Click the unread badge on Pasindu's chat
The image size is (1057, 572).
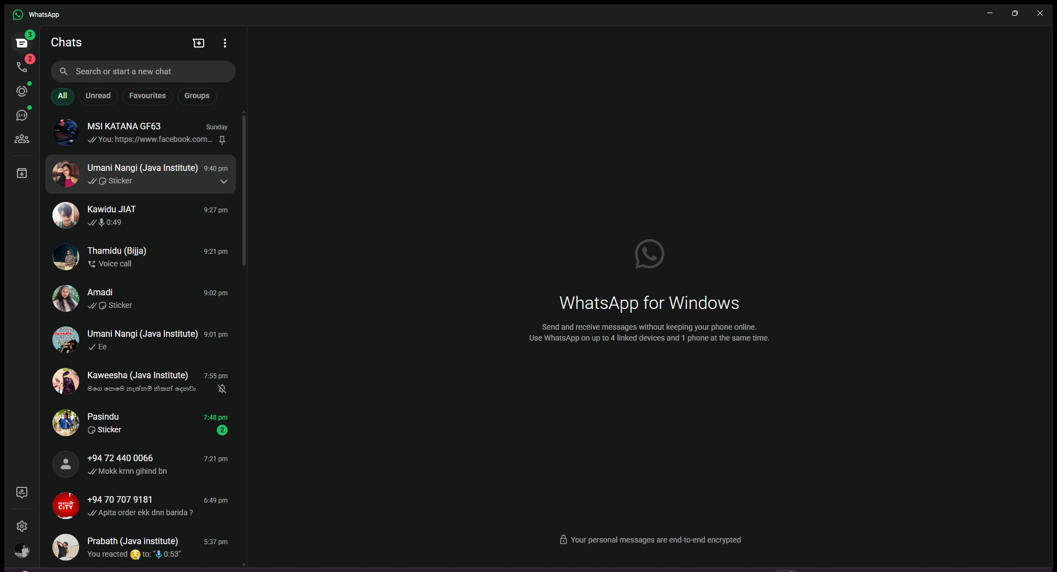(x=222, y=430)
